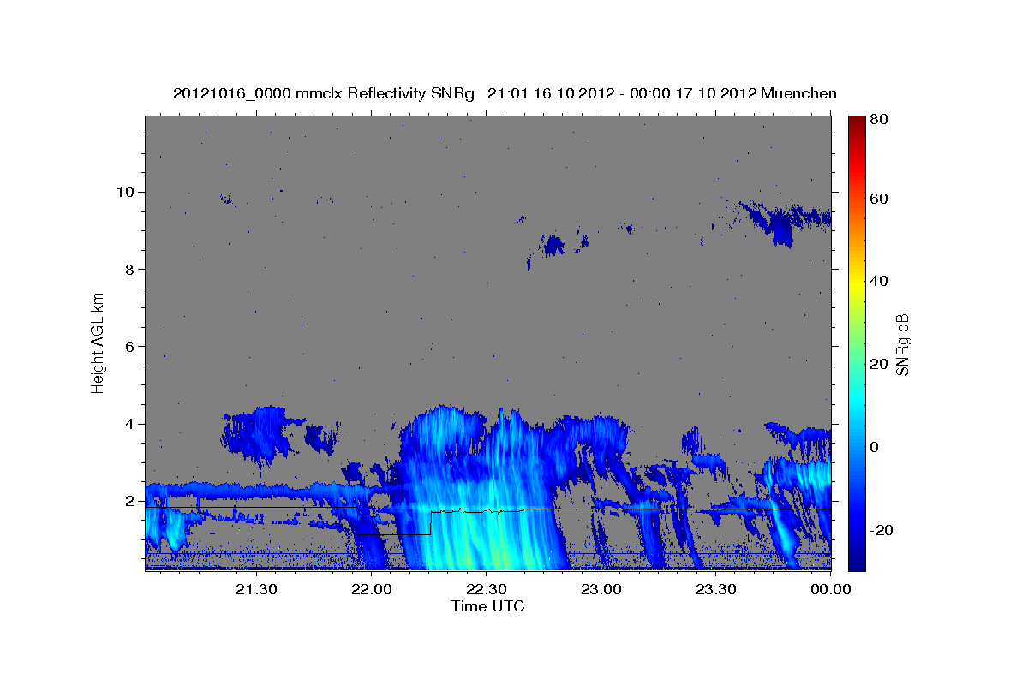The width and height of the screenshot is (1028, 685).
Task: Click the plot title text '20121016_0000.mmclx Reflectivity SNRg'
Action: [x=324, y=93]
